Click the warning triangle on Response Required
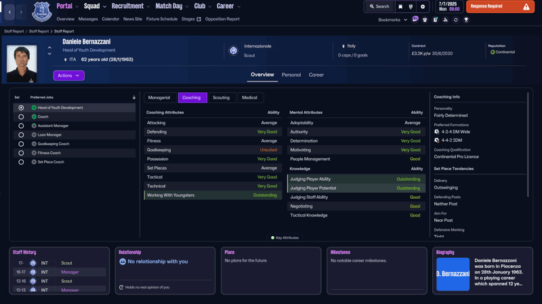The height and width of the screenshot is (304, 542). (x=526, y=7)
